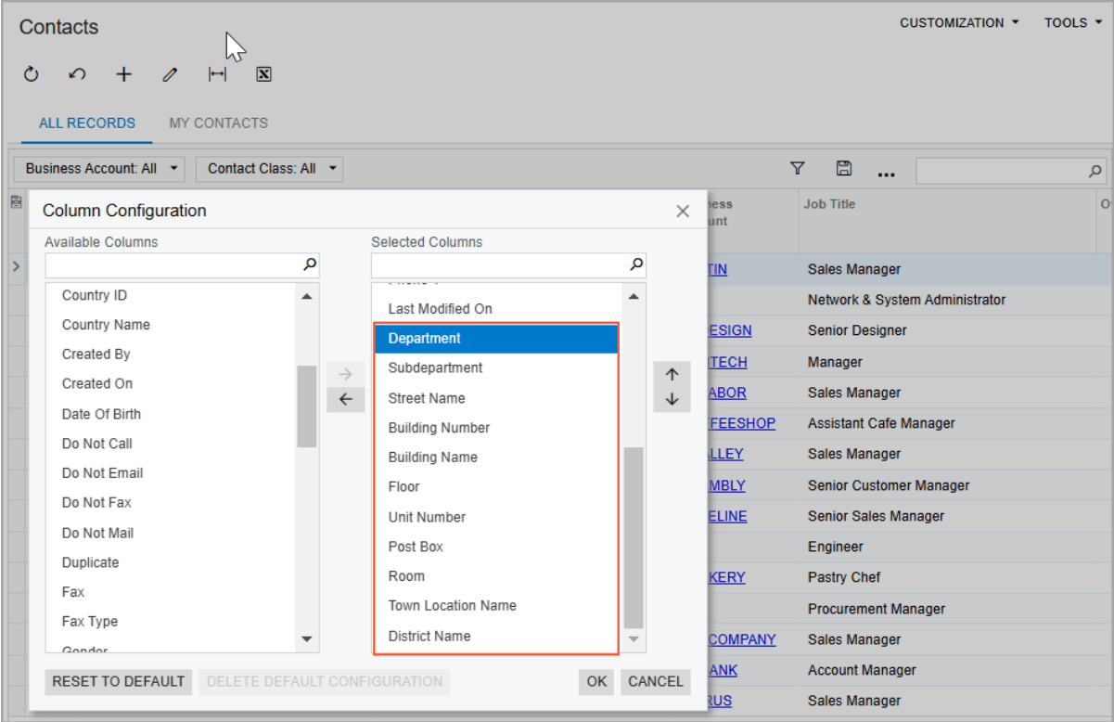Screen dimensions: 1114x722
Task: Click Selected Columns scroll up arrow
Action: click(x=634, y=296)
